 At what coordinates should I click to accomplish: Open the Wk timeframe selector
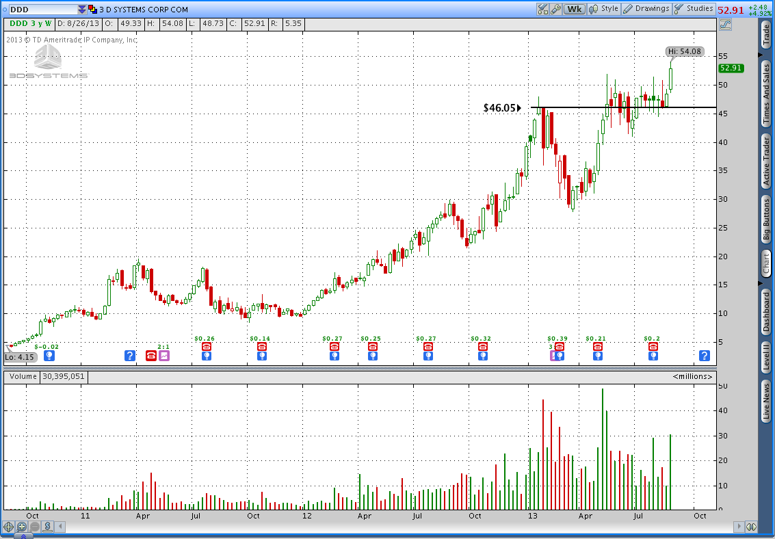point(574,9)
